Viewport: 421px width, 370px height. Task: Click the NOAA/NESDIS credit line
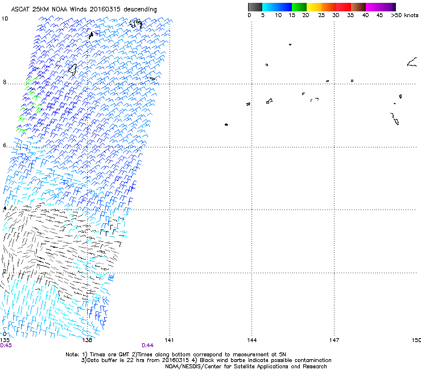pos(246,367)
